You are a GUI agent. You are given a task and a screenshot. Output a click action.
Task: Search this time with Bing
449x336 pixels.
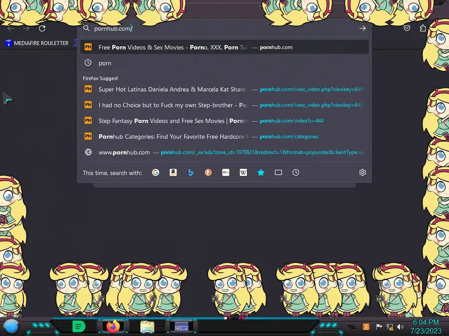point(191,172)
